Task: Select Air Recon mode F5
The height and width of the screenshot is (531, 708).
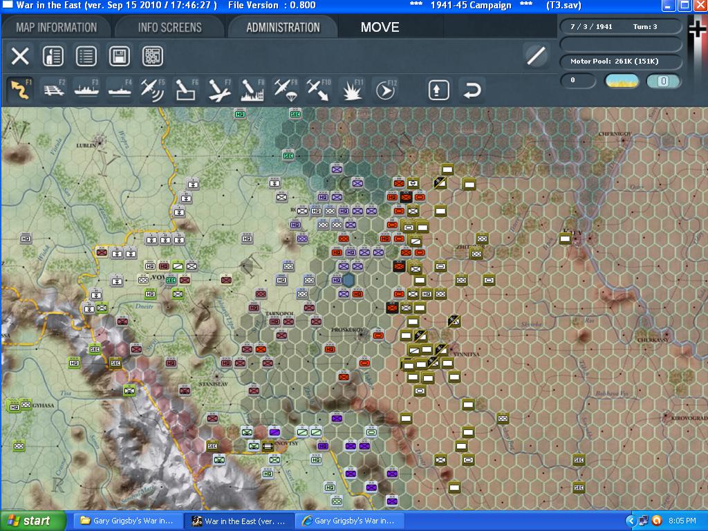Action: (152, 89)
